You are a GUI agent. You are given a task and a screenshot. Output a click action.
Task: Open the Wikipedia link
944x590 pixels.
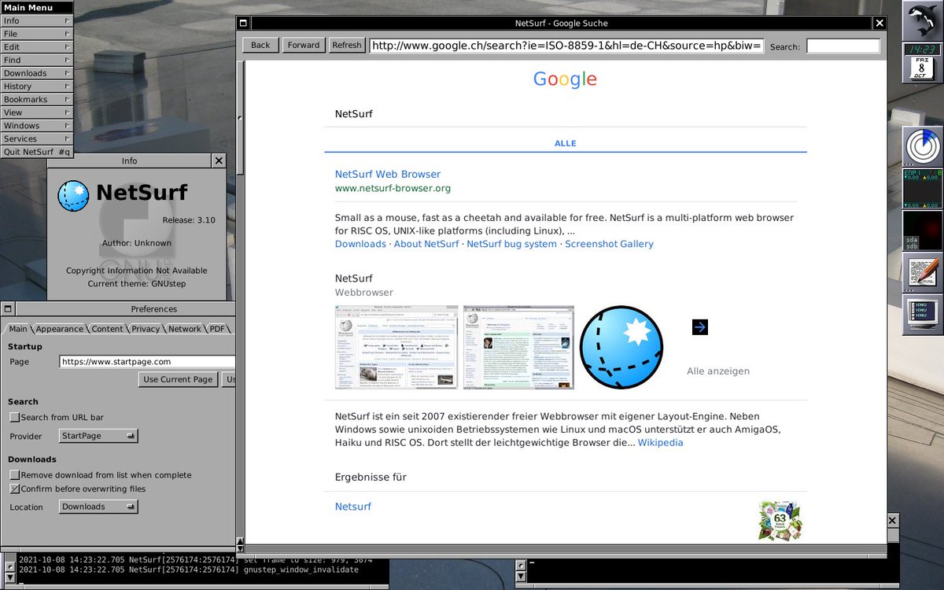tap(660, 442)
